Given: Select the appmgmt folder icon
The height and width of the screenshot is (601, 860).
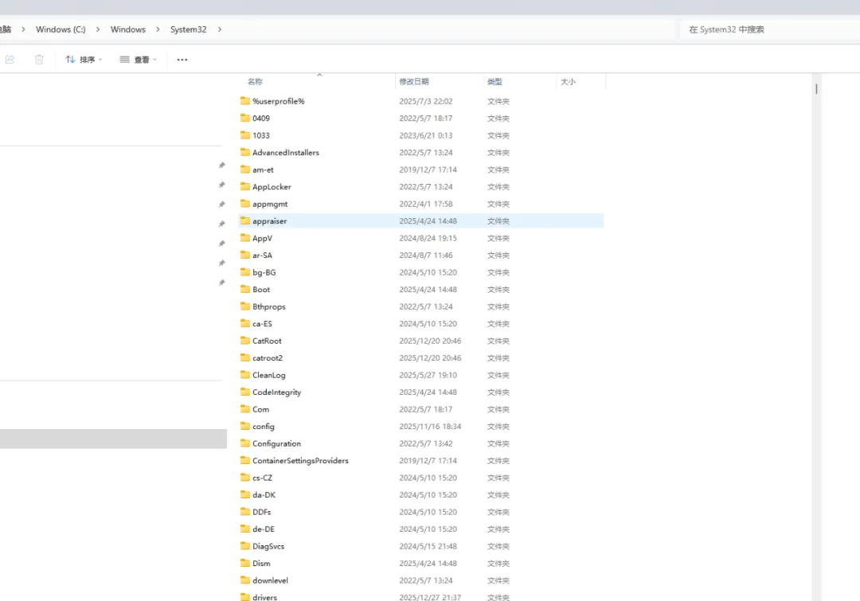Looking at the screenshot, I should (x=245, y=204).
